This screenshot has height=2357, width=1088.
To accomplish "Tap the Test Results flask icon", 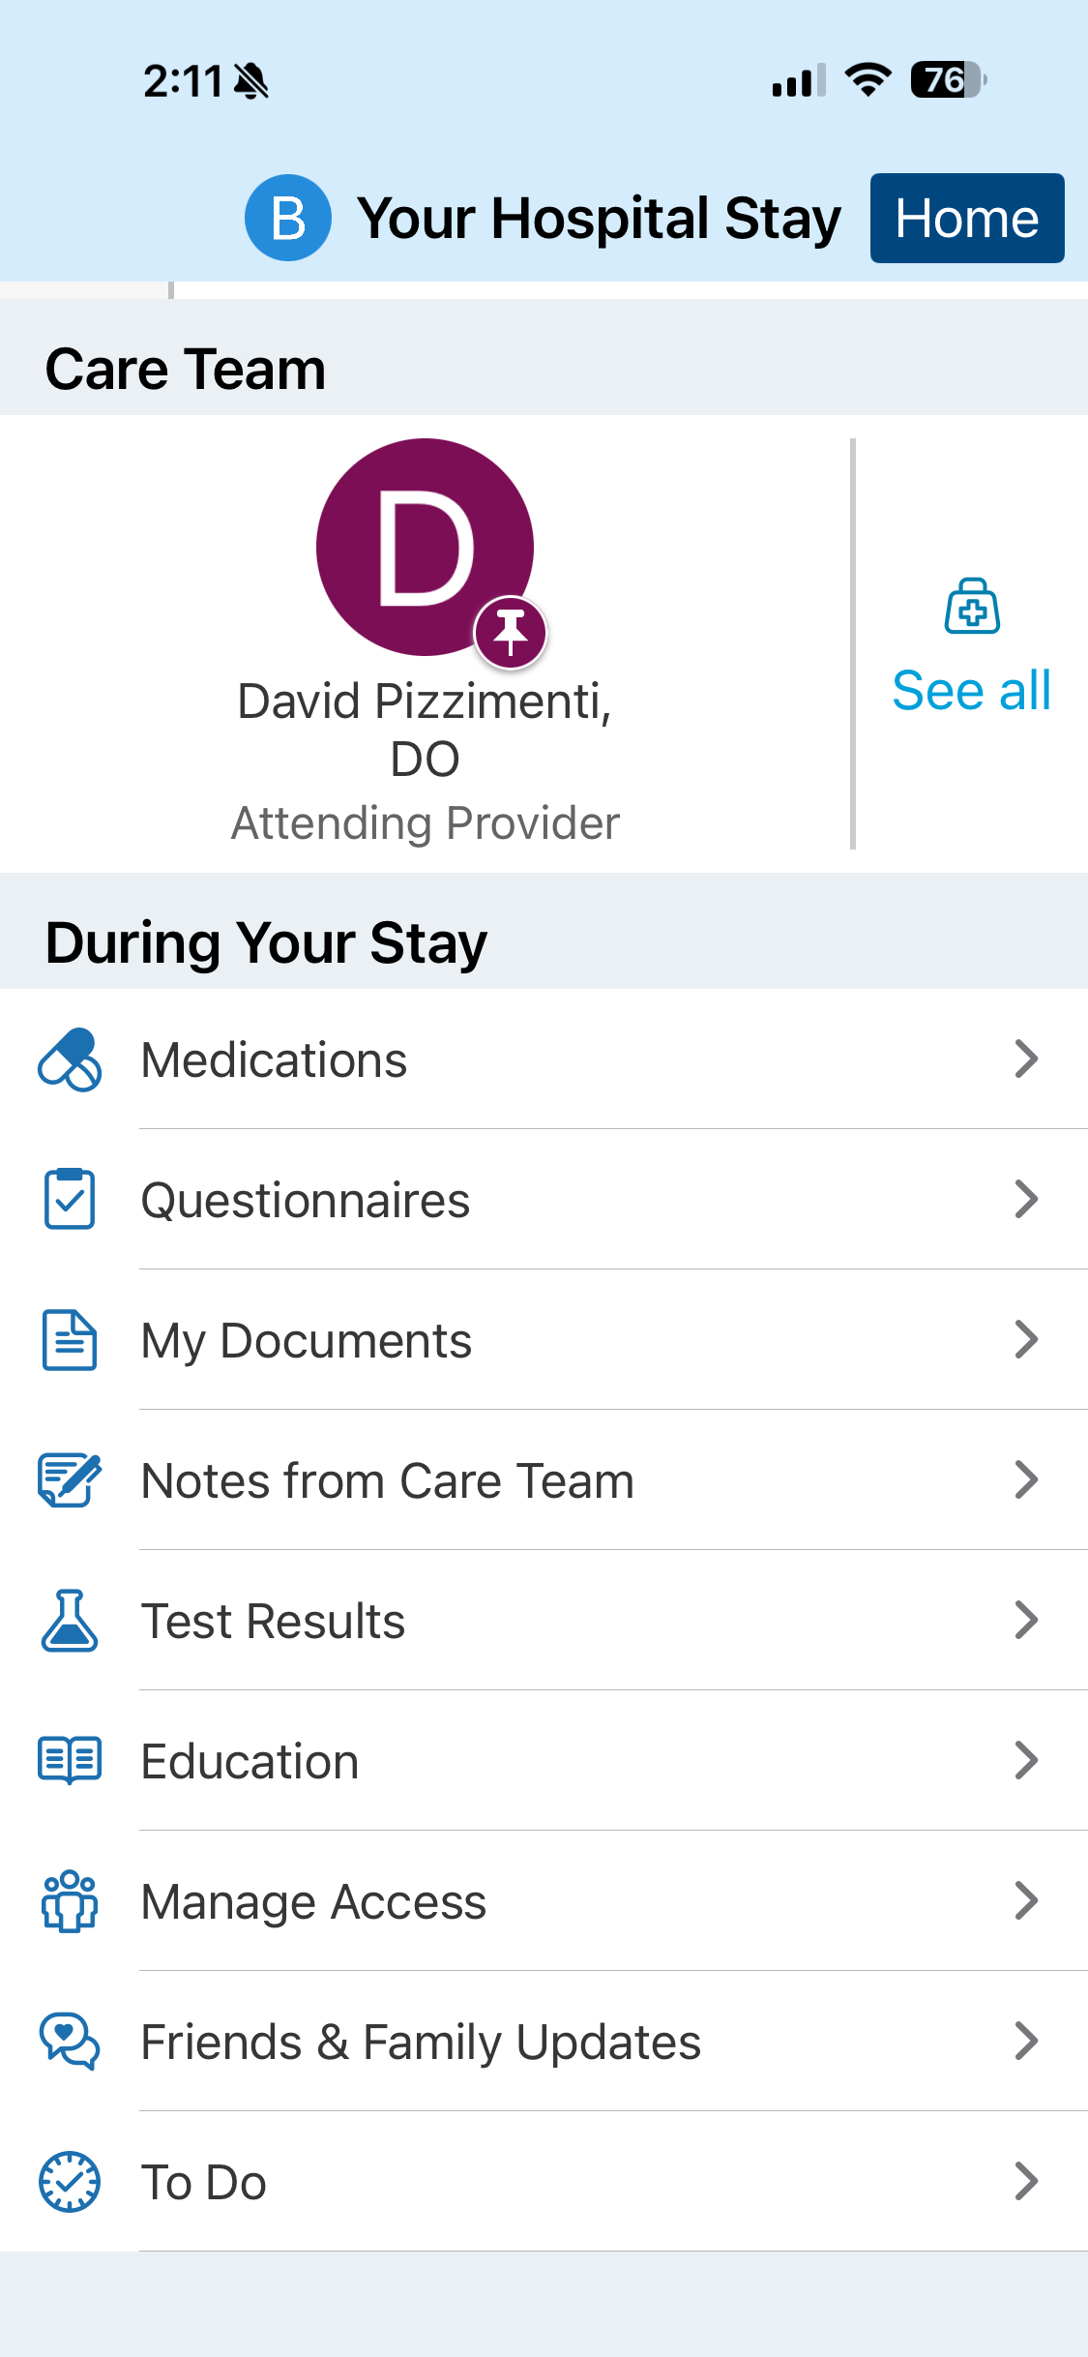I will point(70,1621).
